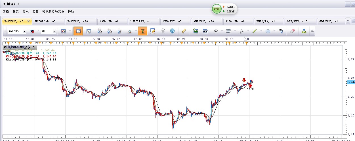Click the chart type icon
Image resolution: width=355 pixels, height=141 pixels.
click(x=64, y=31)
